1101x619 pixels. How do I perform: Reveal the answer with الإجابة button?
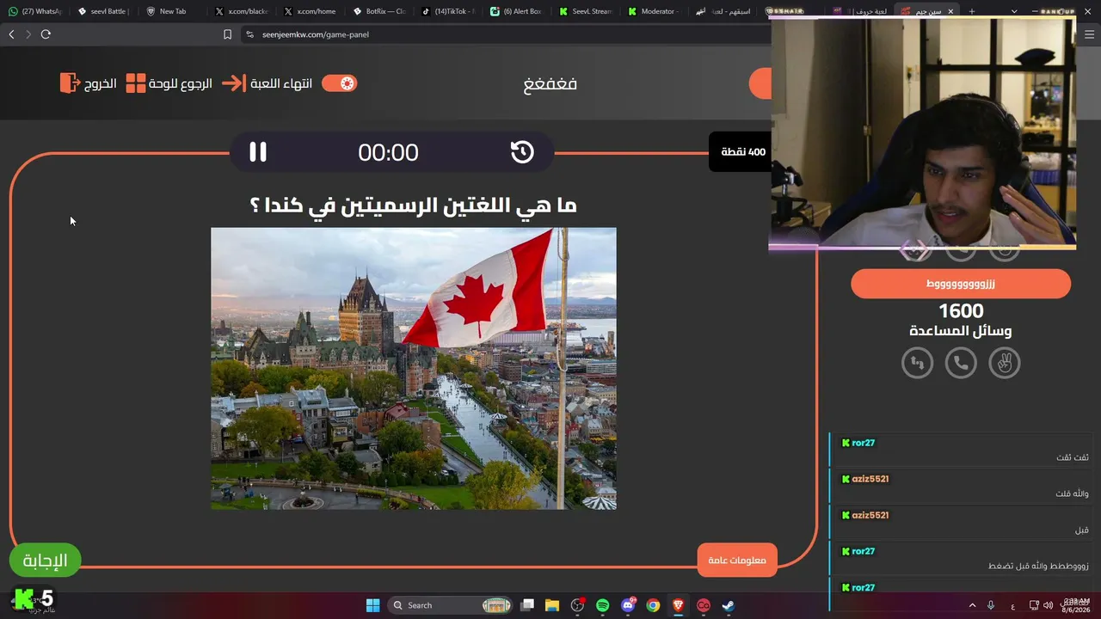click(45, 561)
